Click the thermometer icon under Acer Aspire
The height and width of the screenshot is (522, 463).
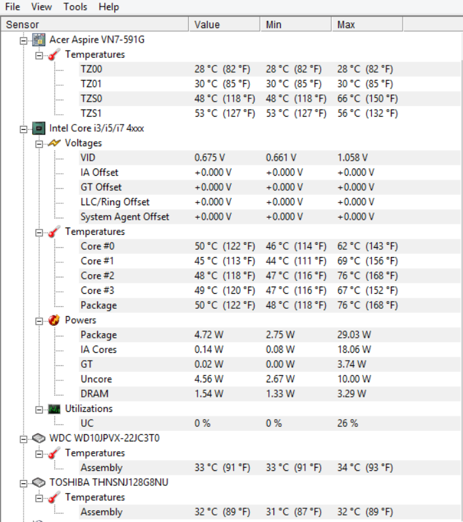tap(54, 54)
